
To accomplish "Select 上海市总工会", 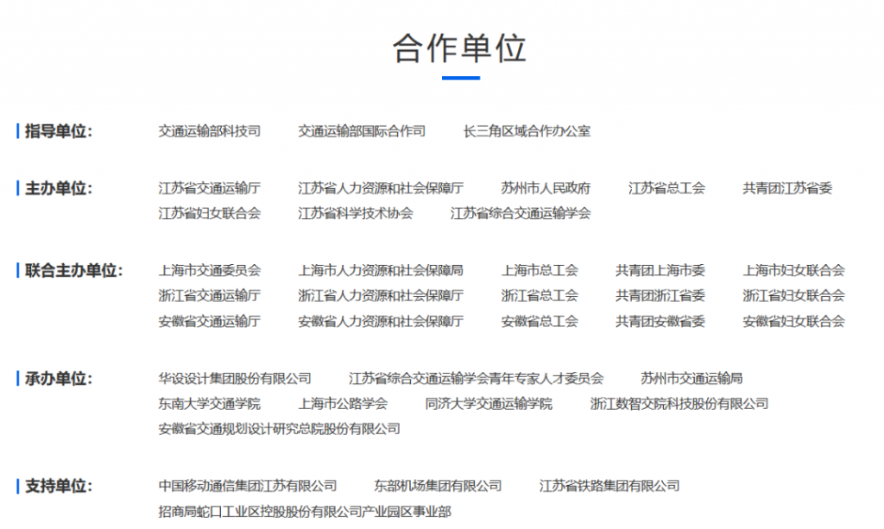I will (x=540, y=270).
